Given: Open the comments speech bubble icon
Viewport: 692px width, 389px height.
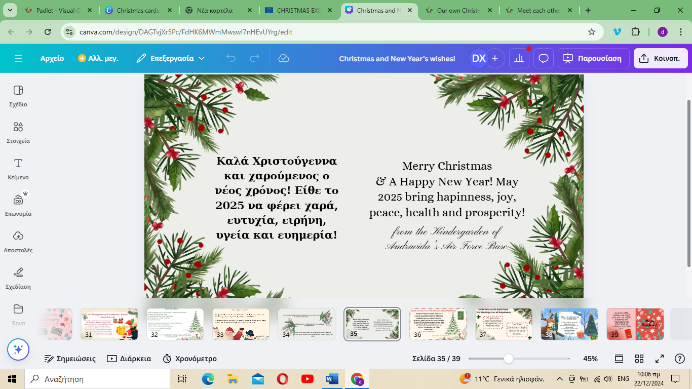Looking at the screenshot, I should click(544, 58).
